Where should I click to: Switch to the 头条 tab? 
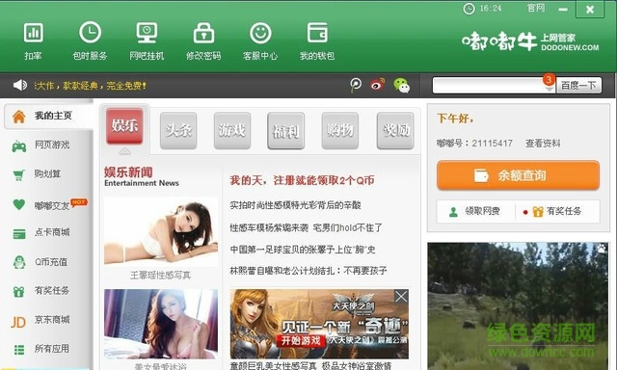click(x=178, y=130)
